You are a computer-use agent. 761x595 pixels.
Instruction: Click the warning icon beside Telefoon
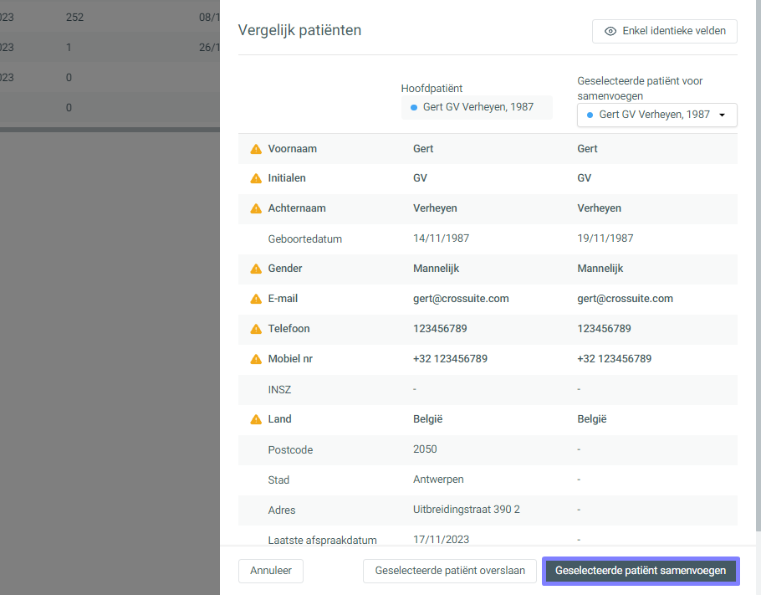pos(256,329)
